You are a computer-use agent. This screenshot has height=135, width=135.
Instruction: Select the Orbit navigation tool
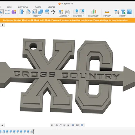click(x=52, y=125)
